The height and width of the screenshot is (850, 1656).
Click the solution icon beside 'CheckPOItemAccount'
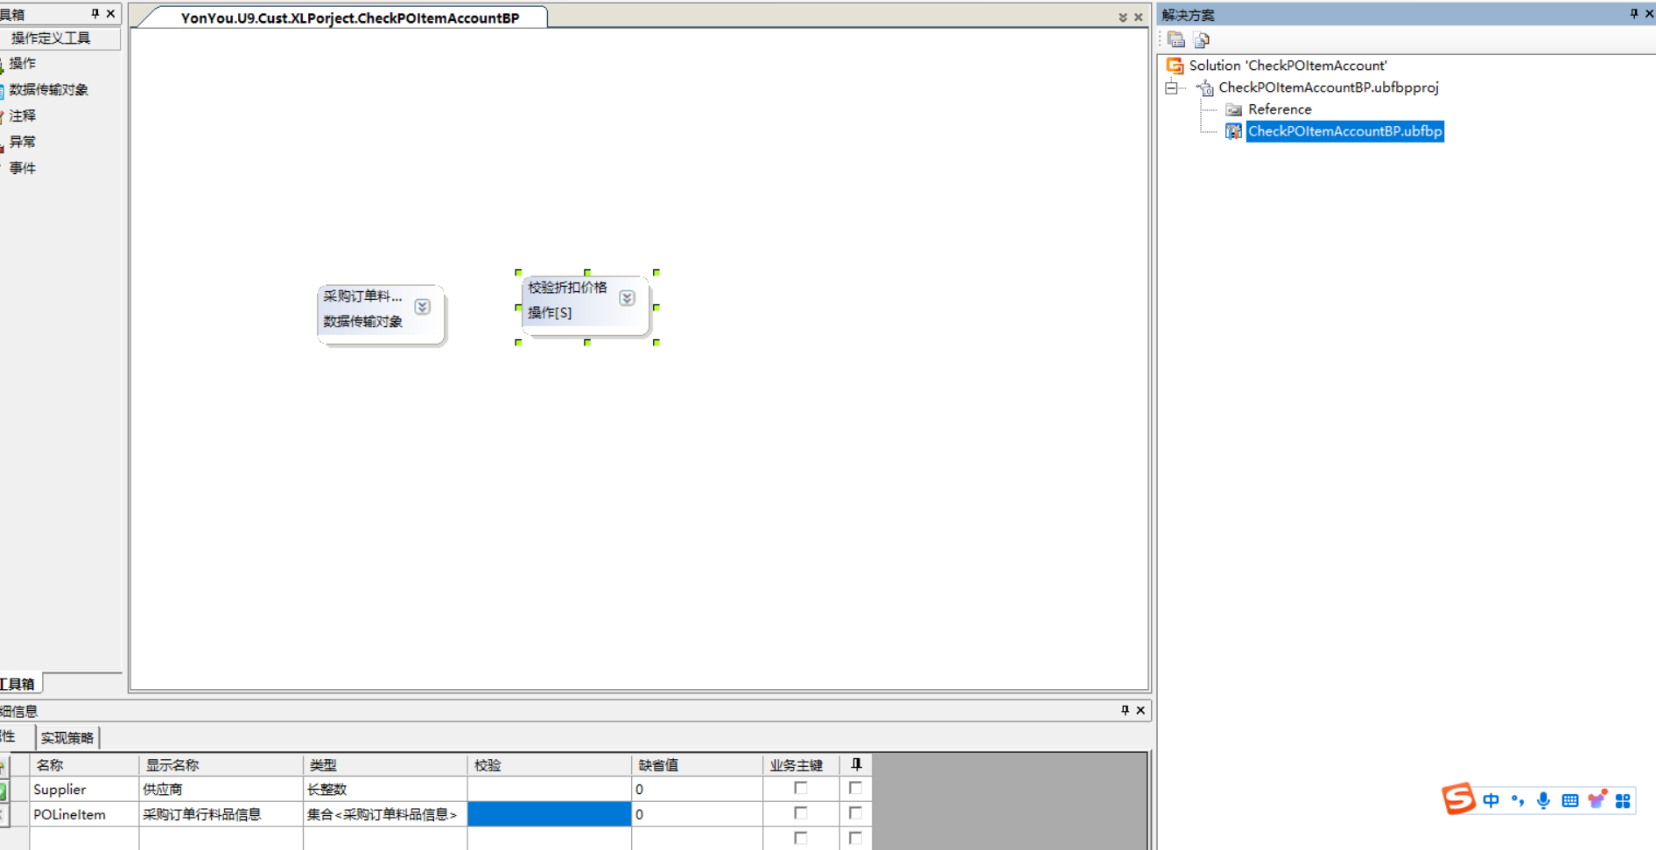tap(1175, 66)
